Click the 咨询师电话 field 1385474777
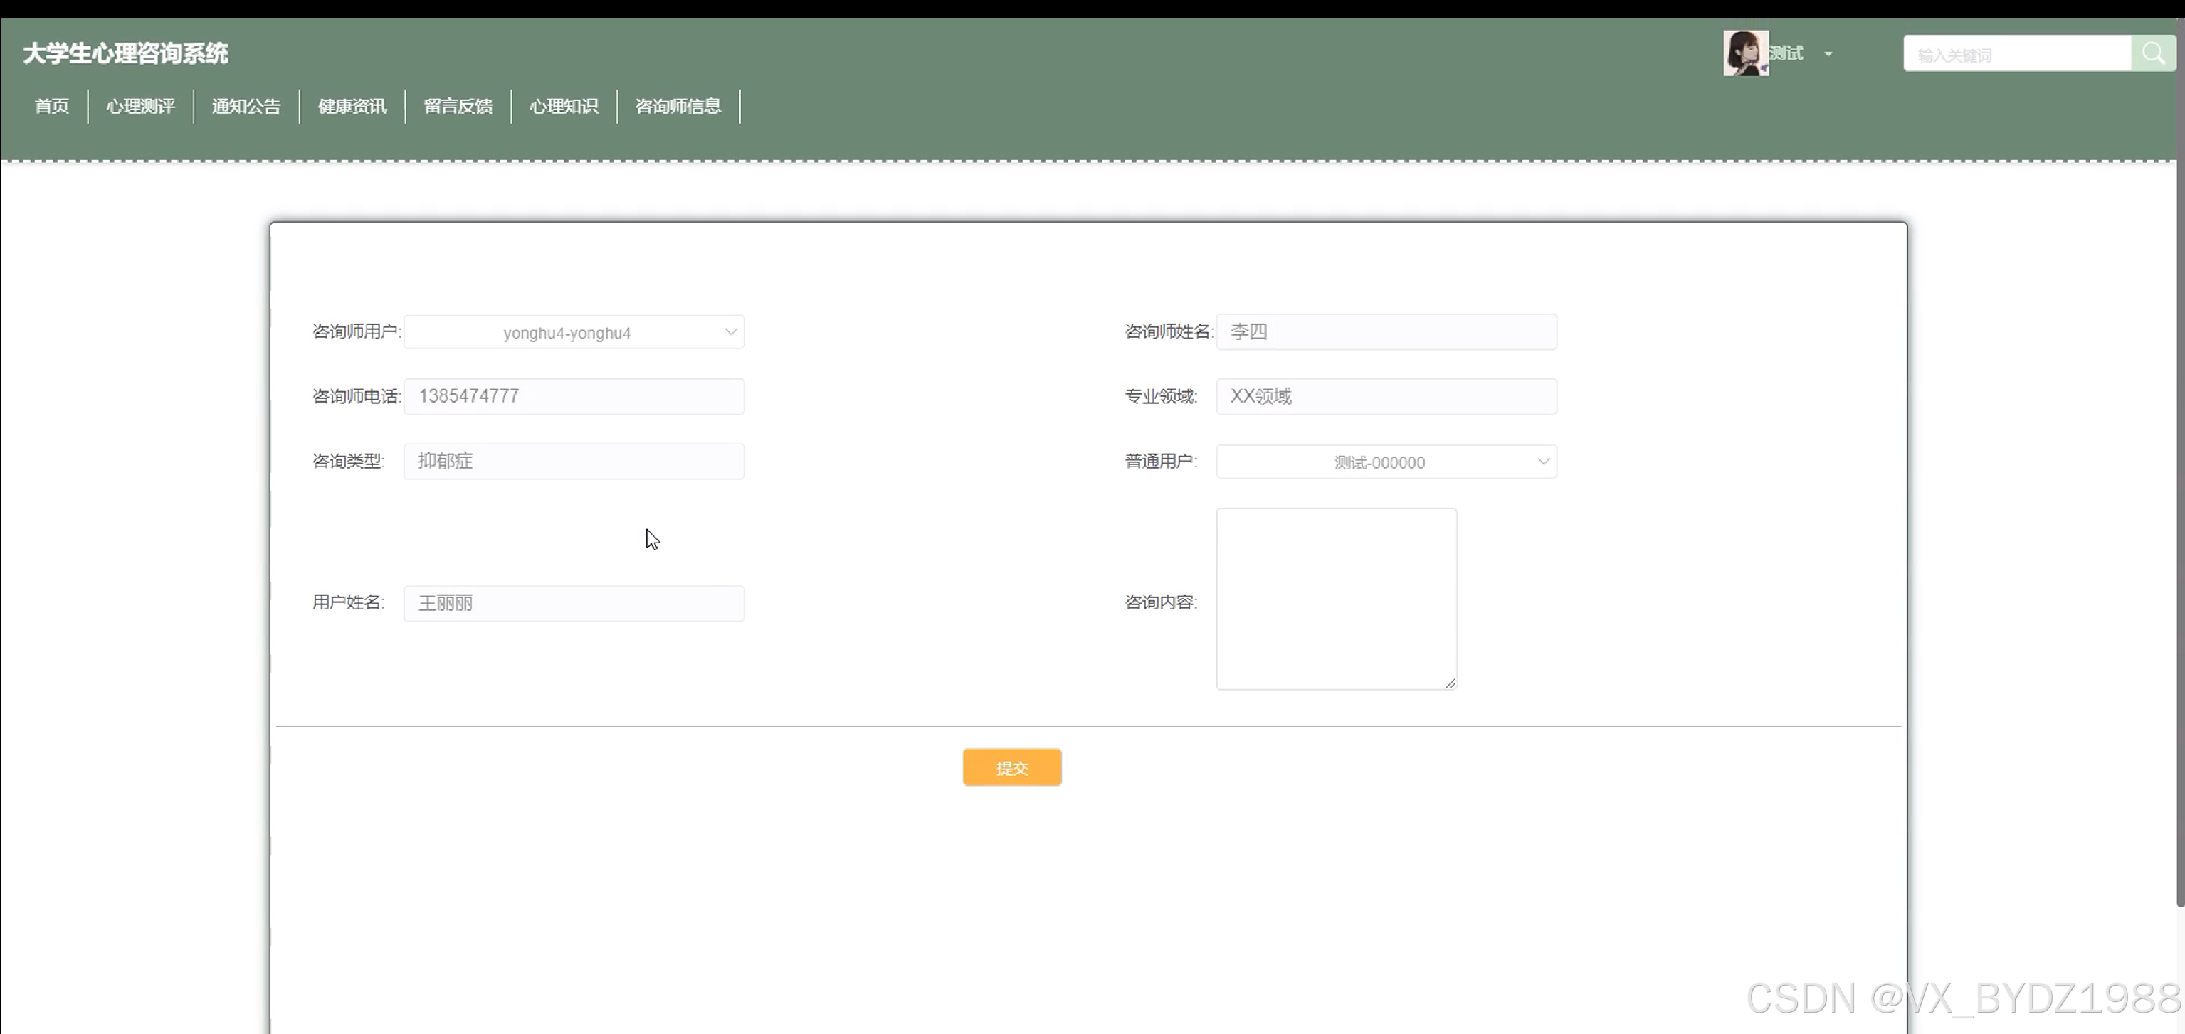 tap(574, 397)
